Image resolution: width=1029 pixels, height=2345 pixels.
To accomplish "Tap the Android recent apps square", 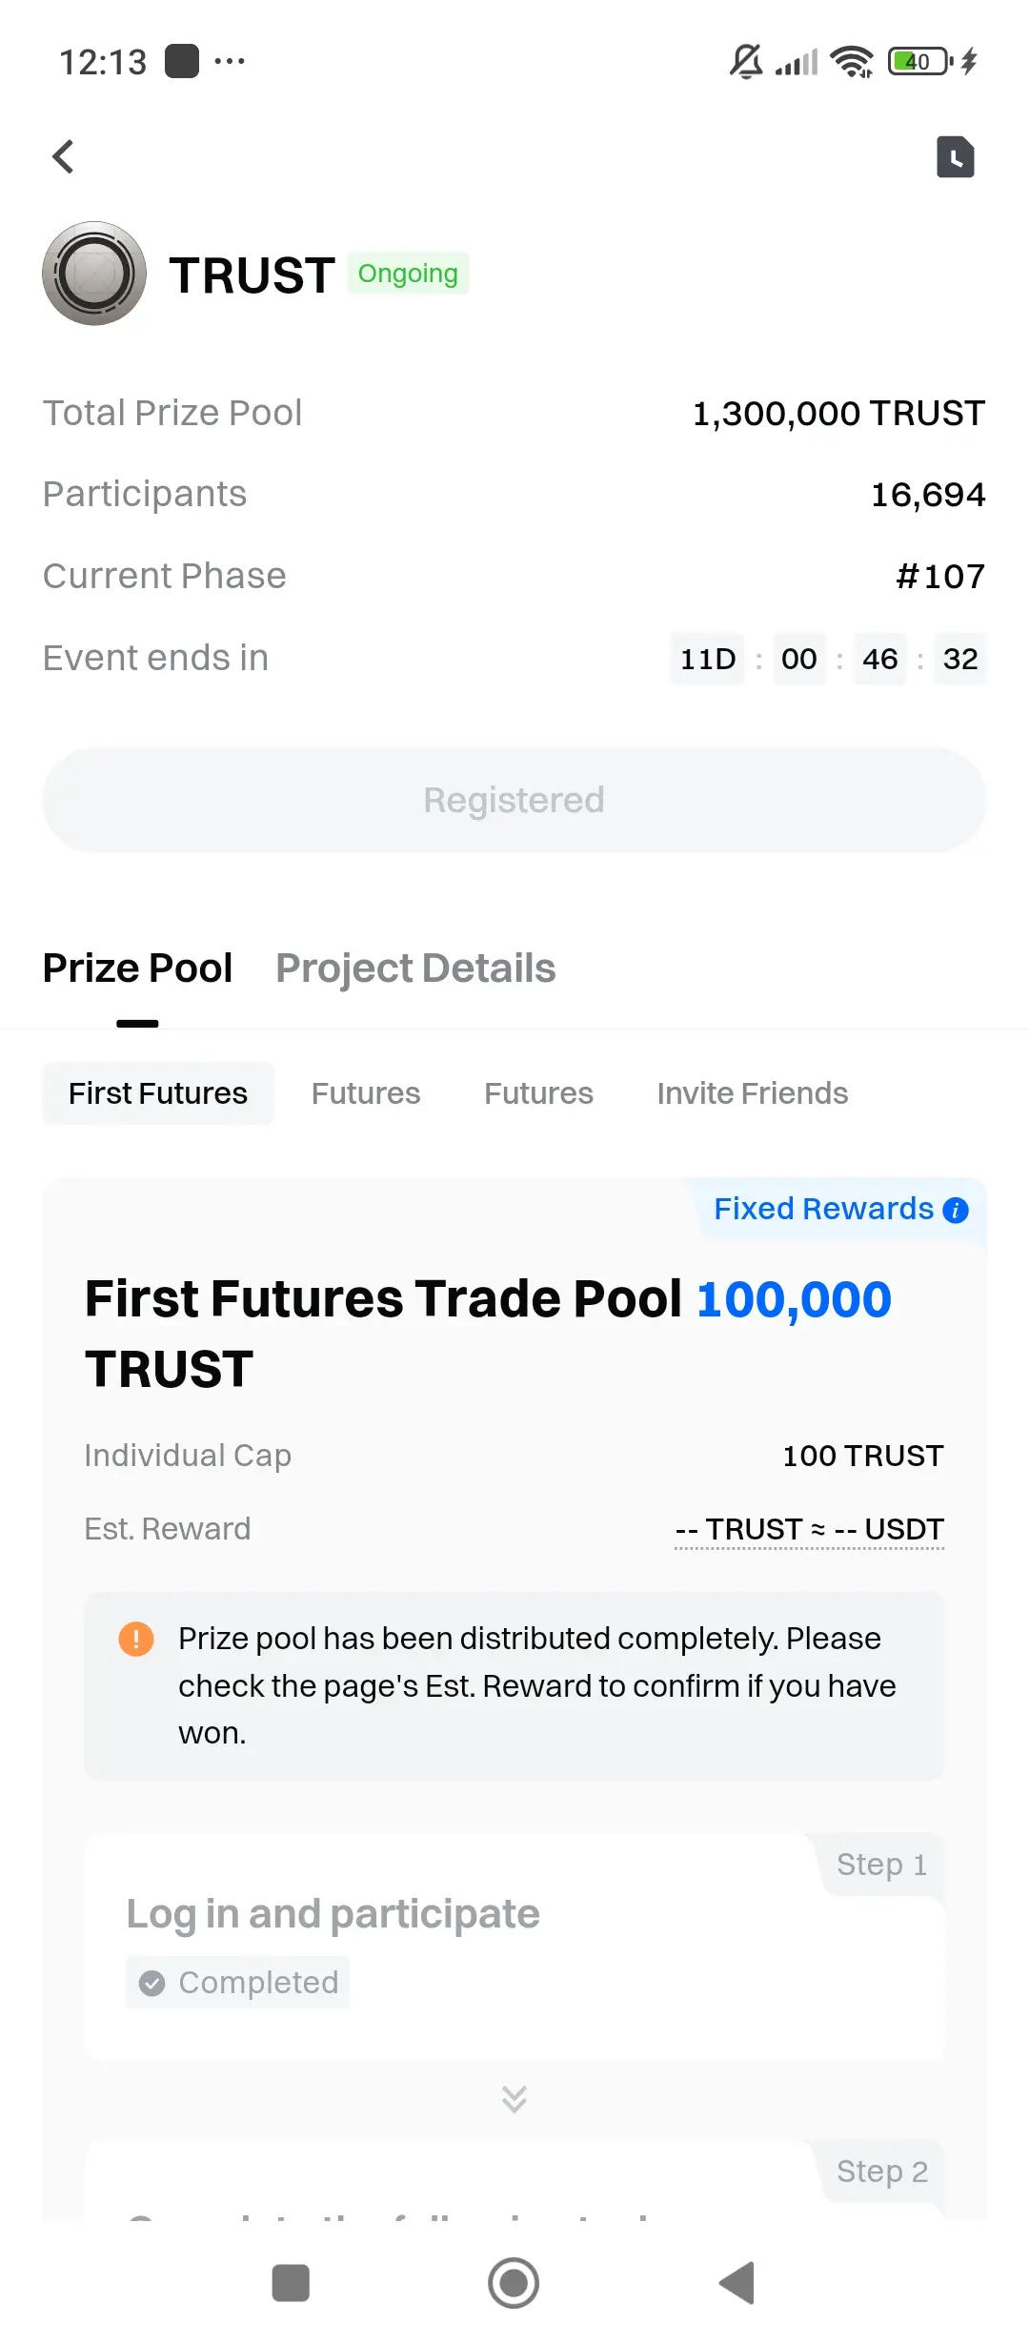I will pyautogui.click(x=291, y=2283).
